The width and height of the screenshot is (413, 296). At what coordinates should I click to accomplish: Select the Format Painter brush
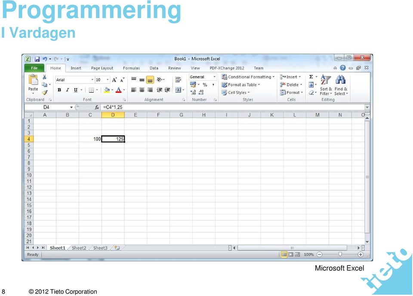tap(44, 92)
